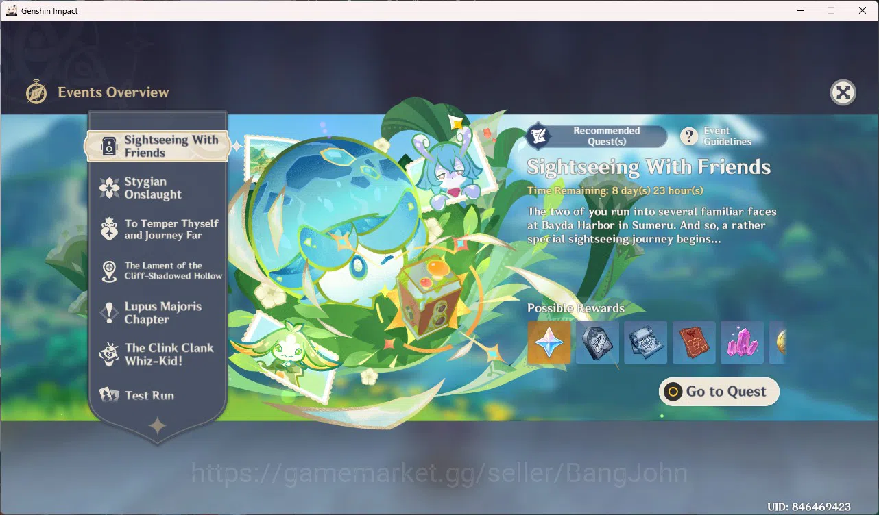Click the Recommended Quest(s) scroll icon
Viewport: 879px width, 515px height.
538,136
